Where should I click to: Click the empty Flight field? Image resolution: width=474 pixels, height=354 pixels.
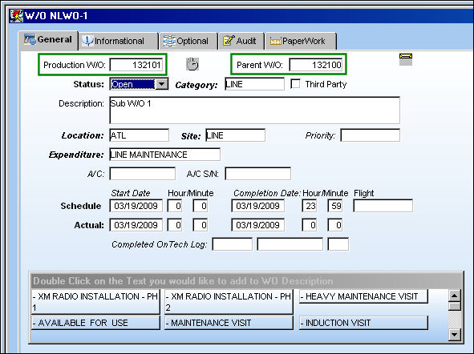point(383,206)
